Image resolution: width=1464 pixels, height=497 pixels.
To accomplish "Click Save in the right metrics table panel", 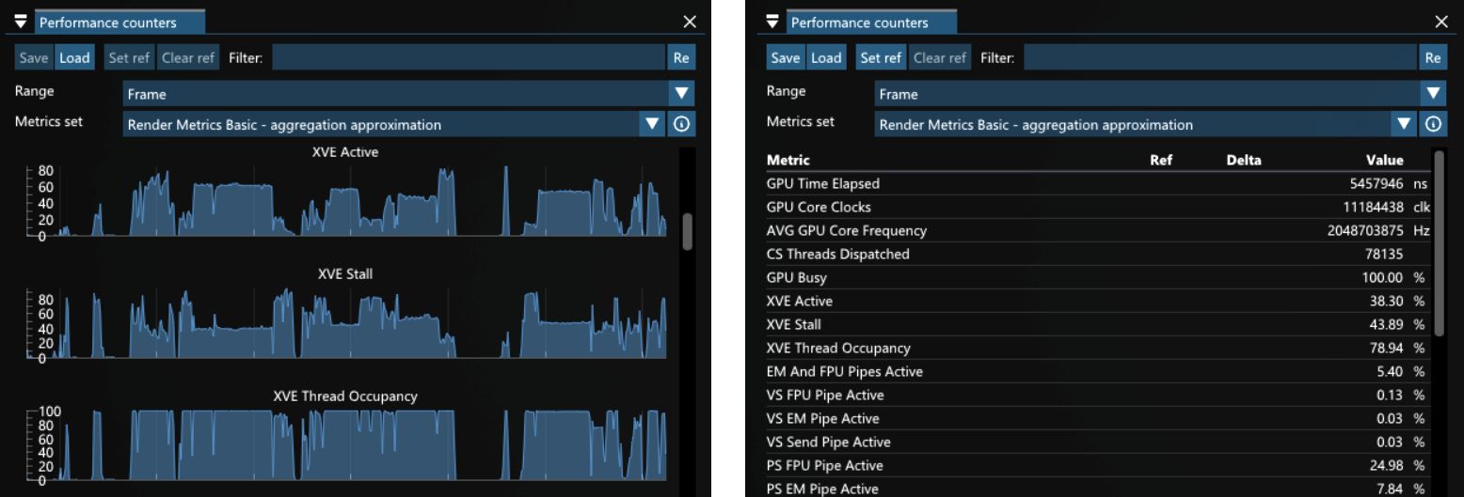I will (x=786, y=57).
